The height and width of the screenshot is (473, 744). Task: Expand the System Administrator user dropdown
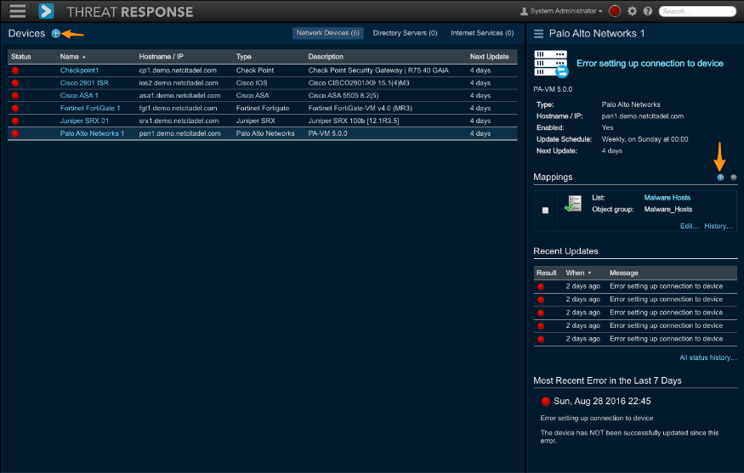pyautogui.click(x=561, y=11)
